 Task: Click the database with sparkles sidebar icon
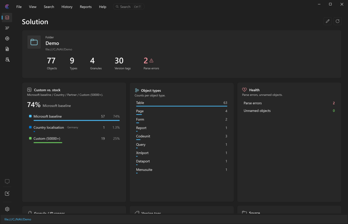point(7,59)
